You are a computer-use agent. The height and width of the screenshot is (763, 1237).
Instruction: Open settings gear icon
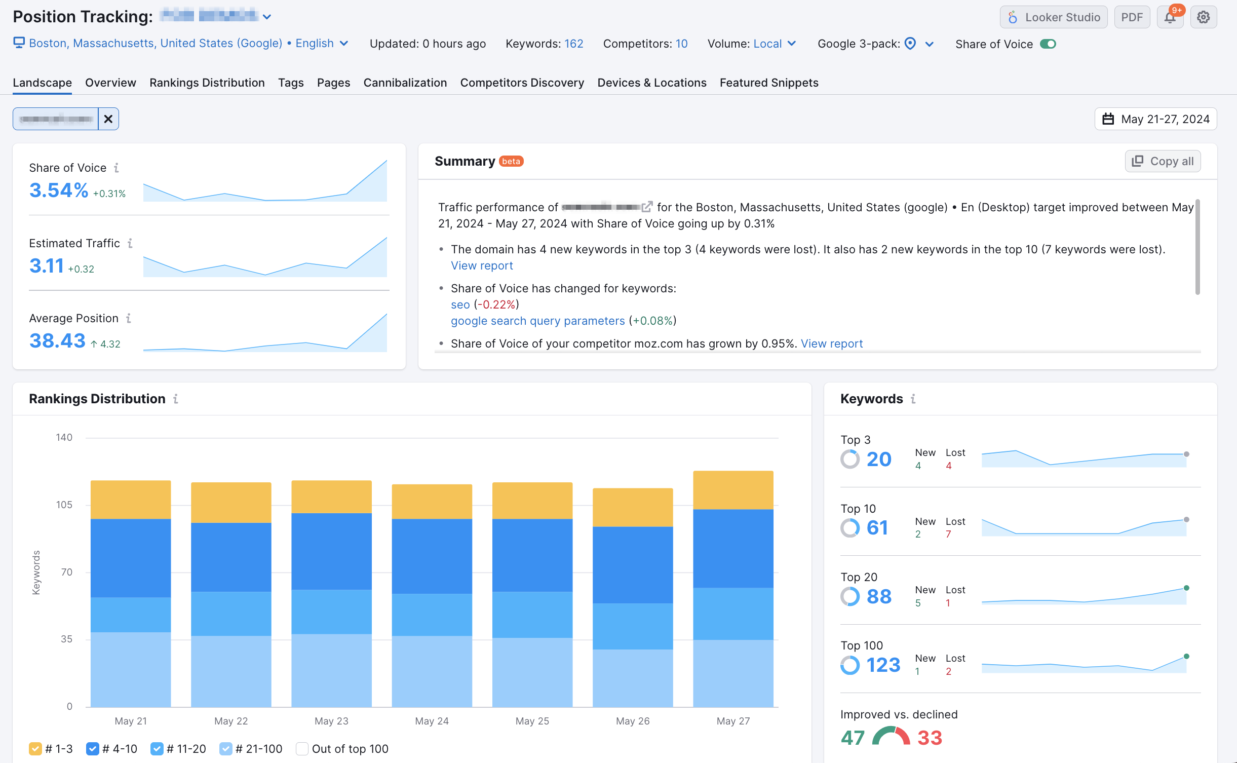pyautogui.click(x=1203, y=17)
